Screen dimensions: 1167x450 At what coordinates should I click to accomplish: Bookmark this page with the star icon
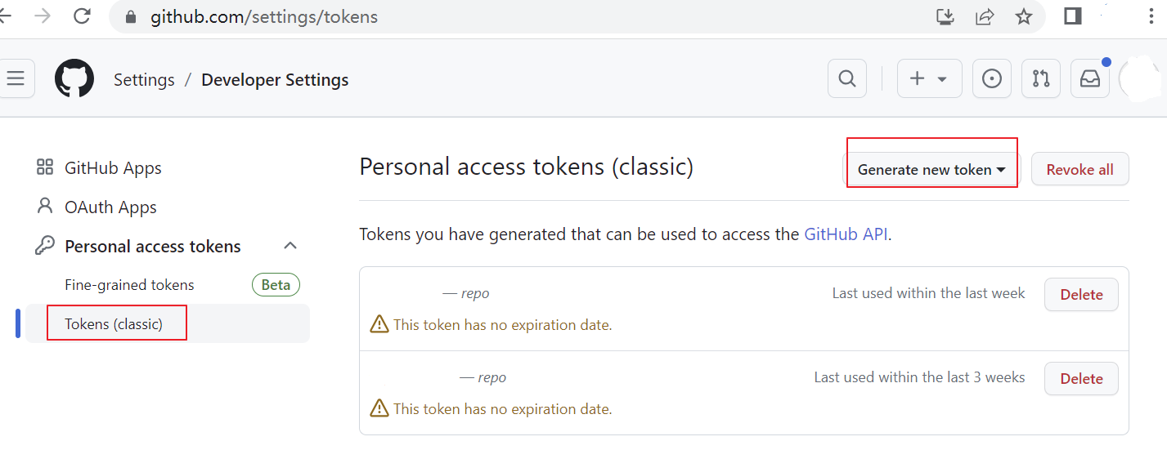click(x=1023, y=16)
